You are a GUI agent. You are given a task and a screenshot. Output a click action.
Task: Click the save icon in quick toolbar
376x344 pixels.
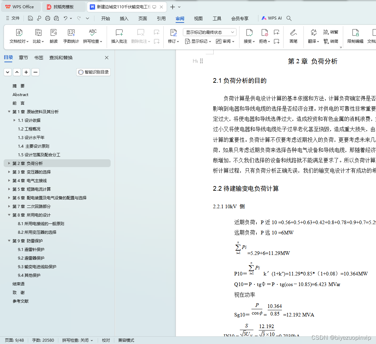coord(30,18)
